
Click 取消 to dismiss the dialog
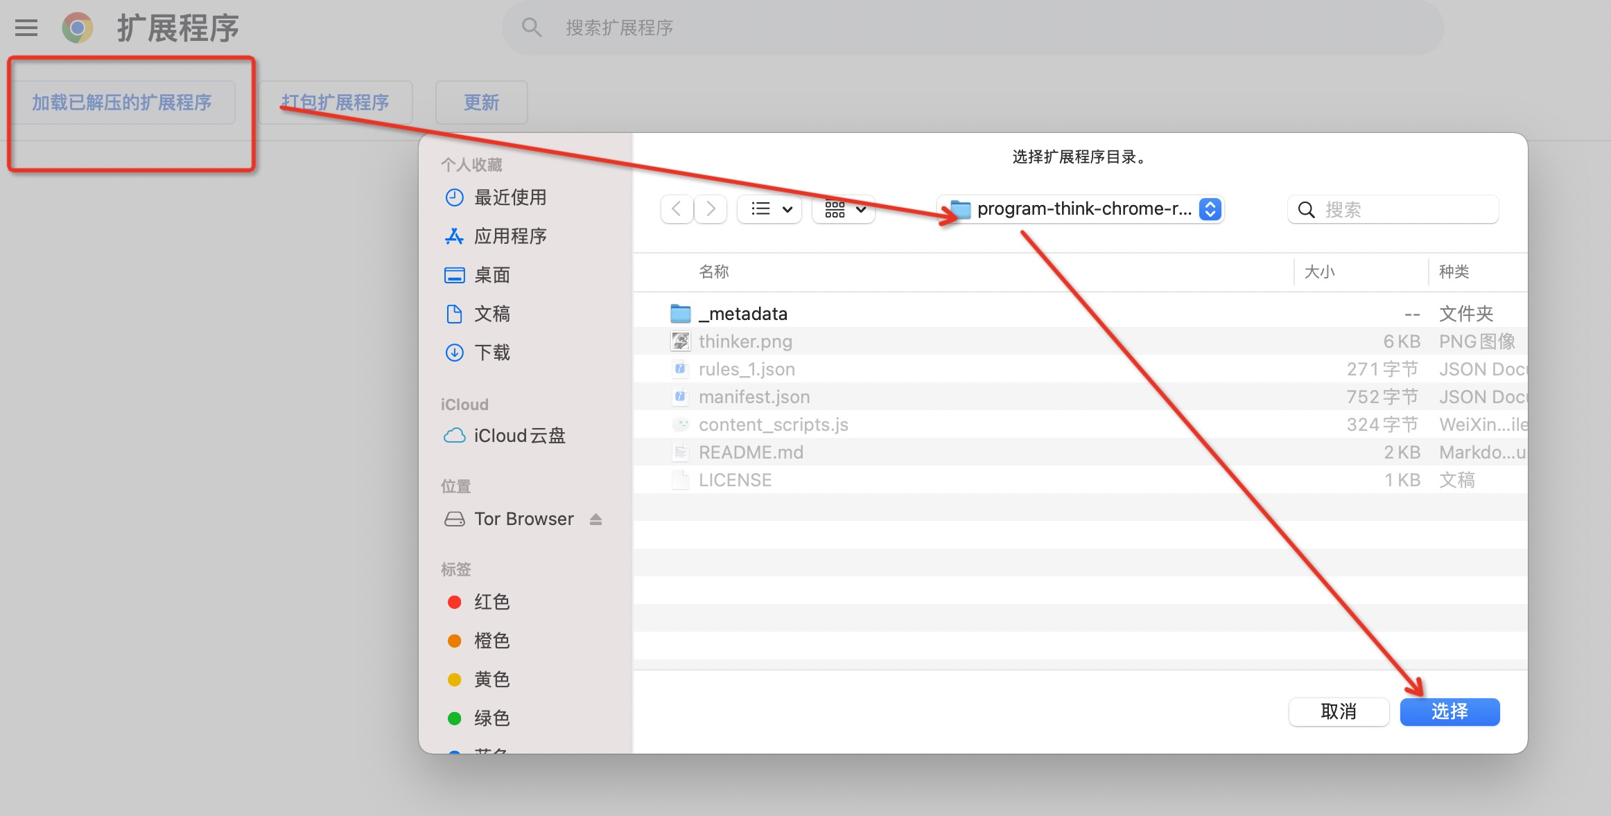click(x=1339, y=711)
